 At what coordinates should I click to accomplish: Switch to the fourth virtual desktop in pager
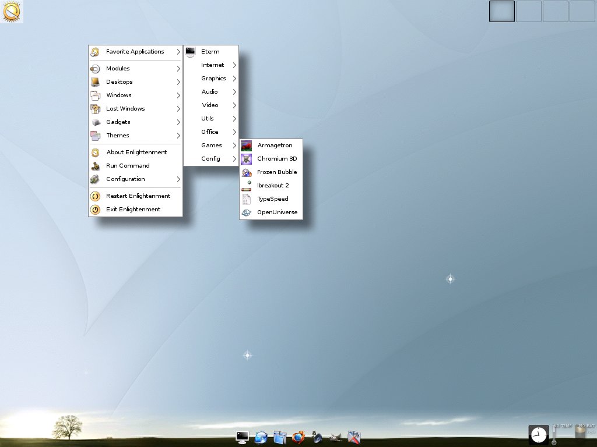582,11
